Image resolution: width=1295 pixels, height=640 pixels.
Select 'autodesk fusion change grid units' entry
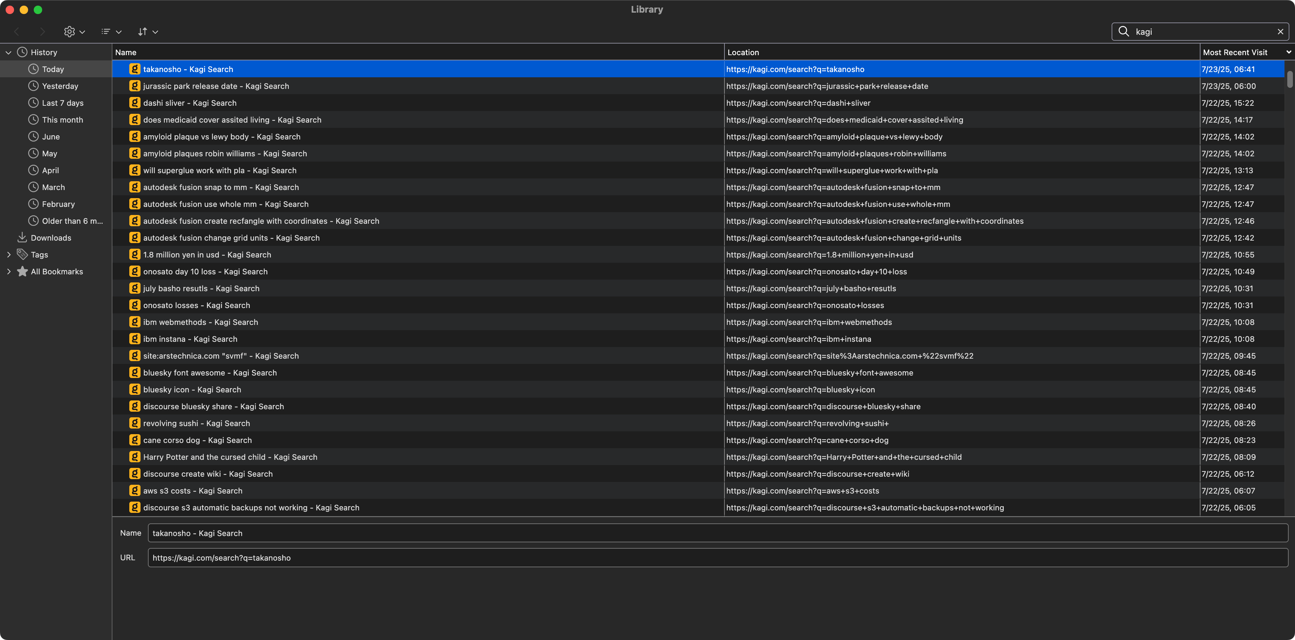pos(698,237)
